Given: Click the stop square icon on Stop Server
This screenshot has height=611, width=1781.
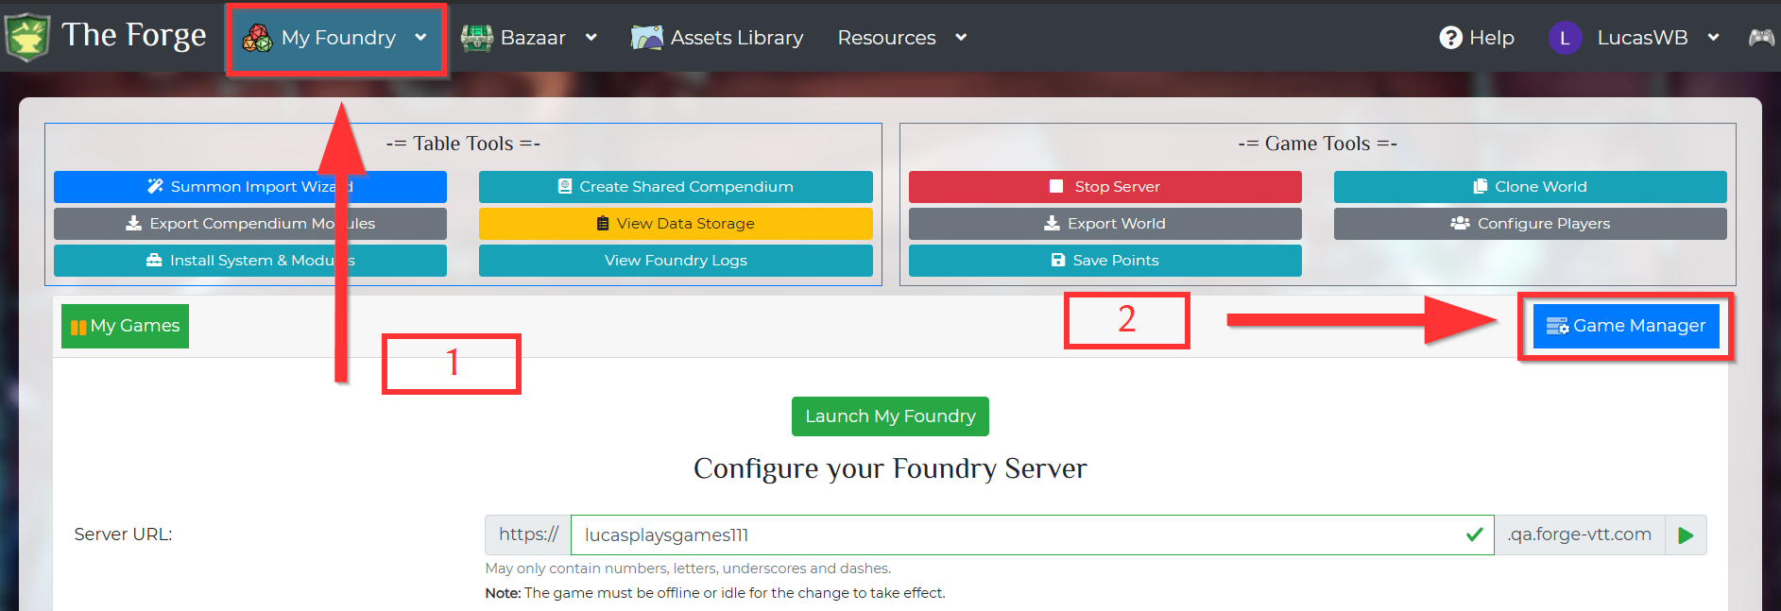Looking at the screenshot, I should pyautogui.click(x=1056, y=186).
